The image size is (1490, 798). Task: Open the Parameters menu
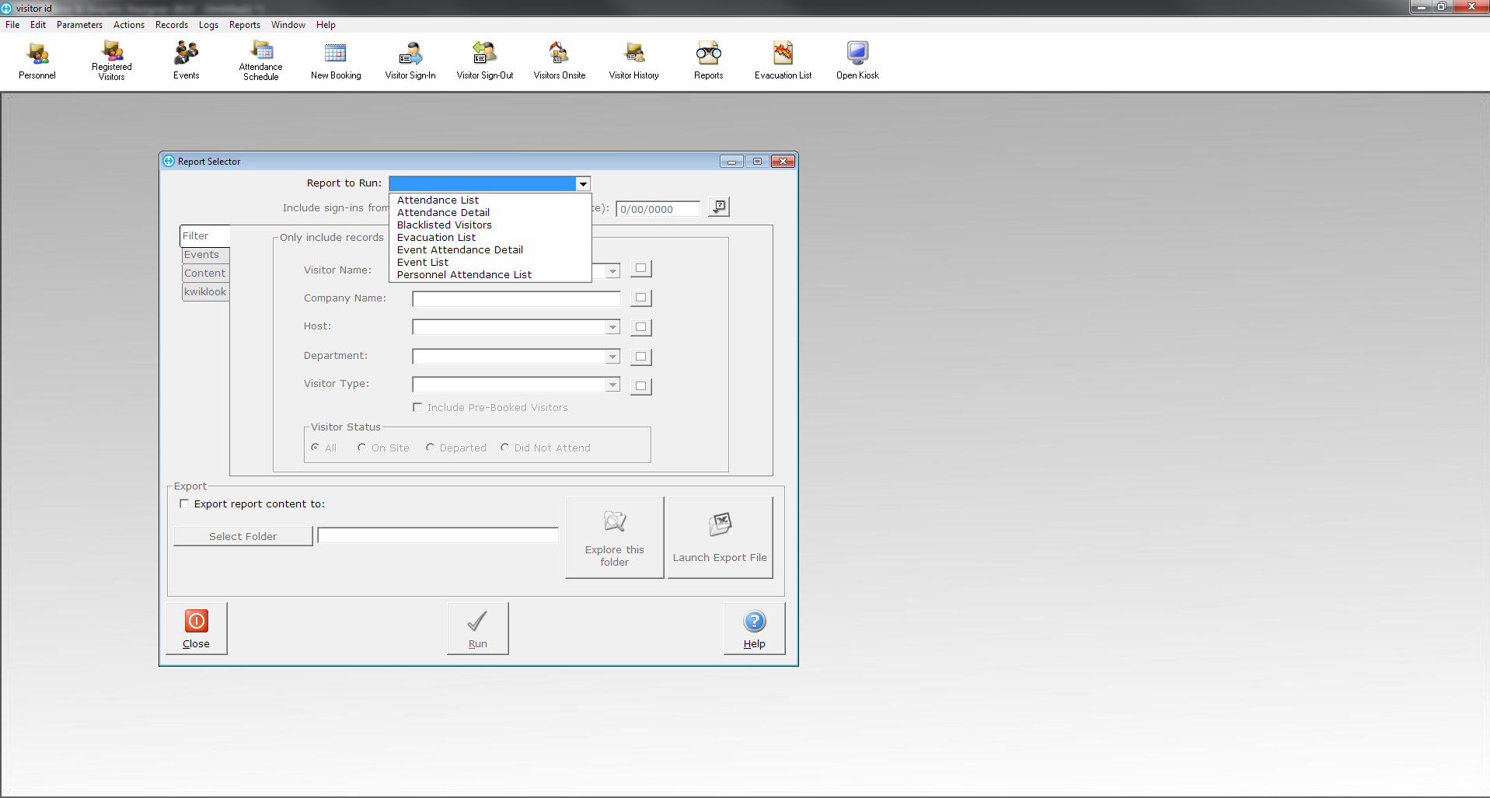click(79, 25)
